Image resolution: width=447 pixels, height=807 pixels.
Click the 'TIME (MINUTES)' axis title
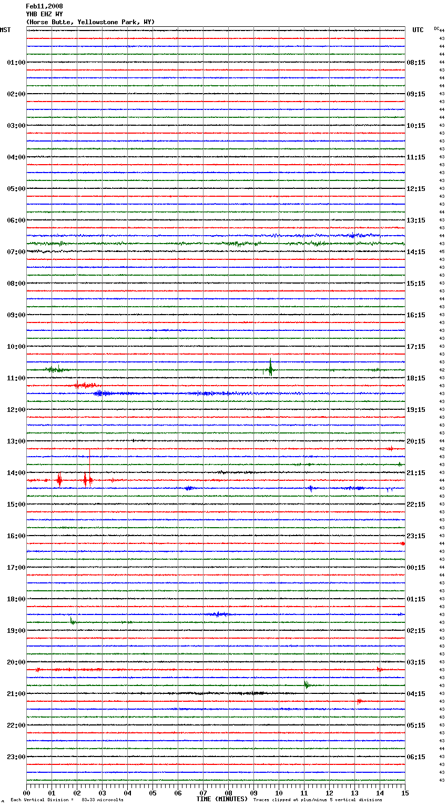coord(222,799)
